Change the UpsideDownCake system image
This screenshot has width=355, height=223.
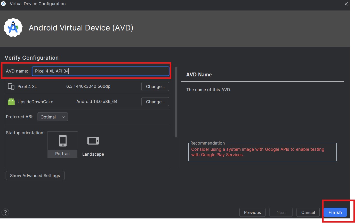pos(155,102)
